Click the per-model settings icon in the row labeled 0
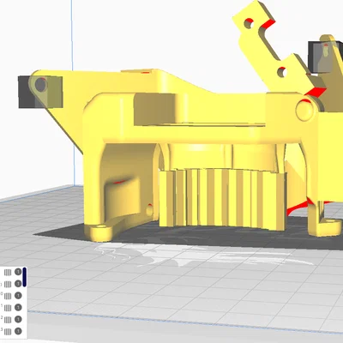343x343 pixels. [8, 296]
